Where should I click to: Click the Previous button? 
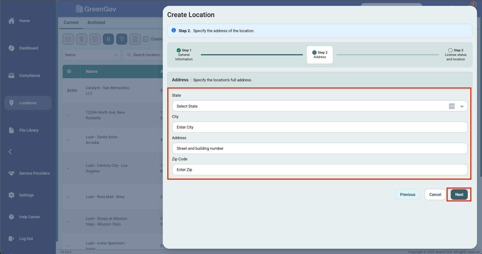point(407,194)
